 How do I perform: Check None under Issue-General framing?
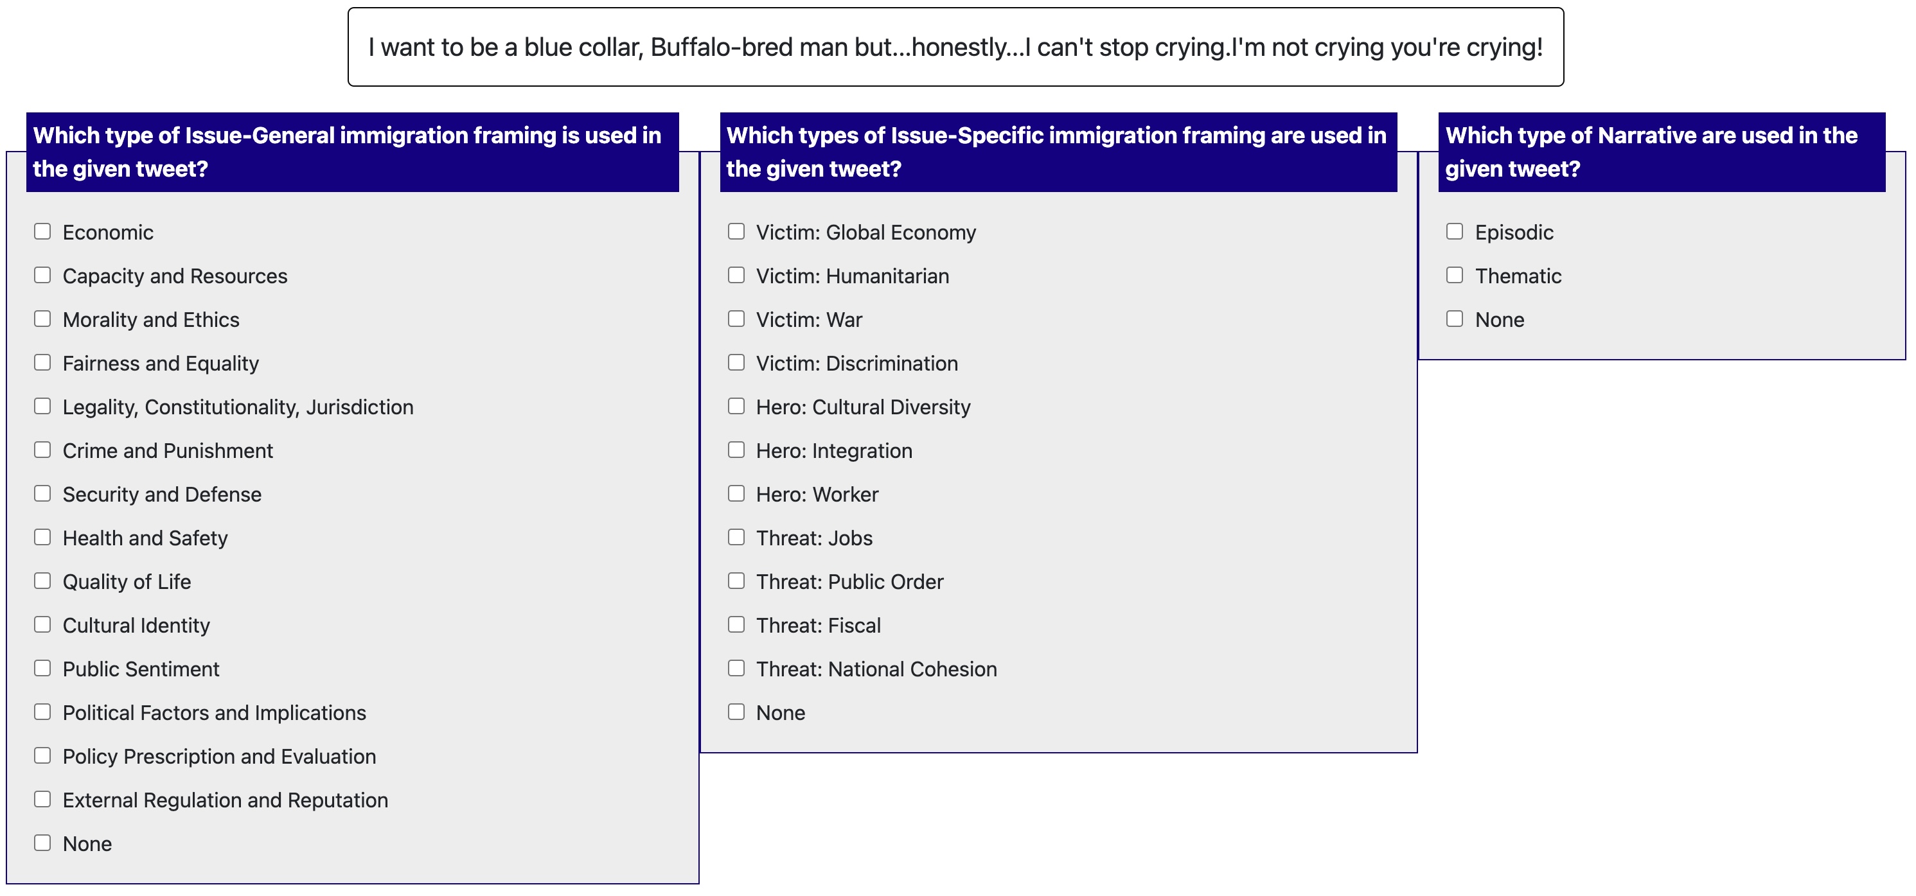[42, 843]
